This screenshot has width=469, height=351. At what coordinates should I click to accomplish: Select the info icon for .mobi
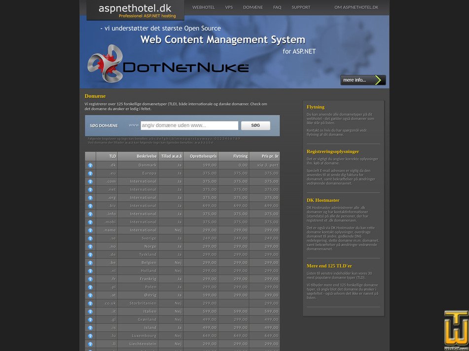tap(90, 222)
